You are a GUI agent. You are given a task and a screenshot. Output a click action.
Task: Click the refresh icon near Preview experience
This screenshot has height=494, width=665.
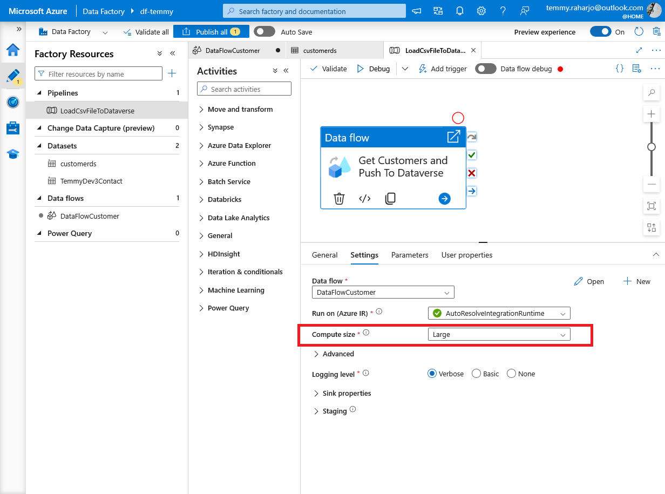tap(639, 32)
